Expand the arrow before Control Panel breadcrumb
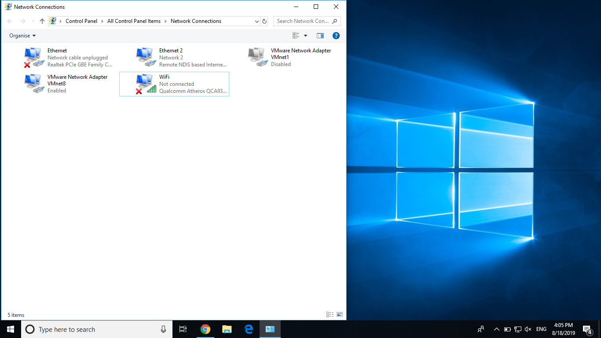The image size is (601, 338). tap(61, 21)
